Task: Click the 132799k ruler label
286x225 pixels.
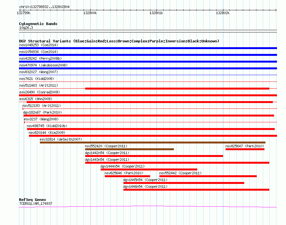Action: pos(23,13)
